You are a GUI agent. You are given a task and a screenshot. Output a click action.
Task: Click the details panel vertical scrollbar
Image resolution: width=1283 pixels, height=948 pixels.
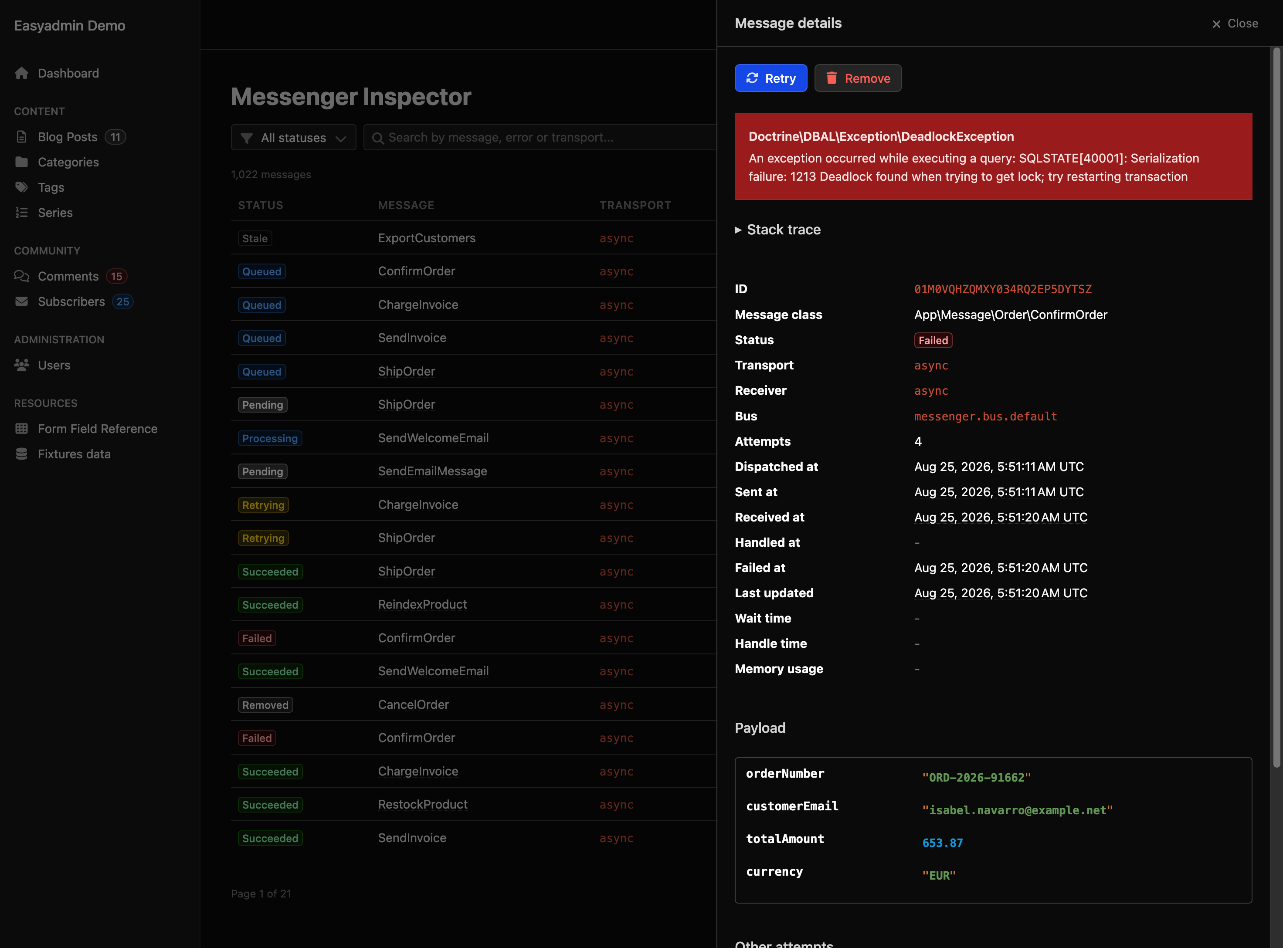[1277, 407]
